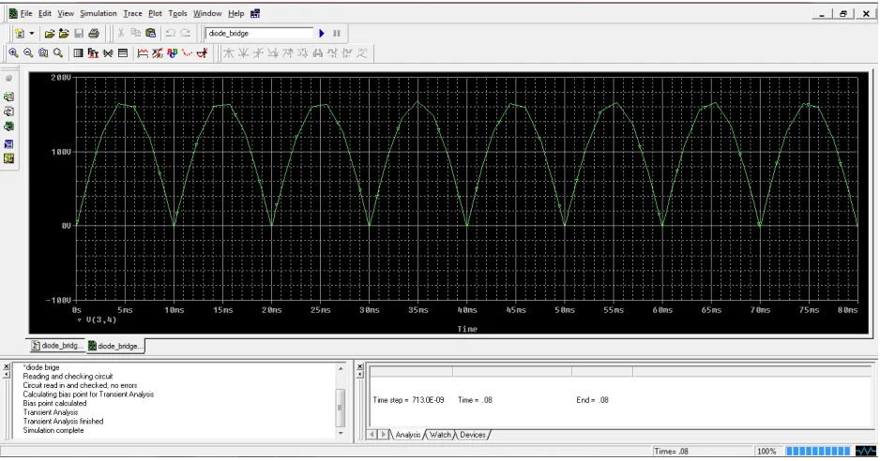Expand the New file dropdown arrow

click(x=32, y=33)
